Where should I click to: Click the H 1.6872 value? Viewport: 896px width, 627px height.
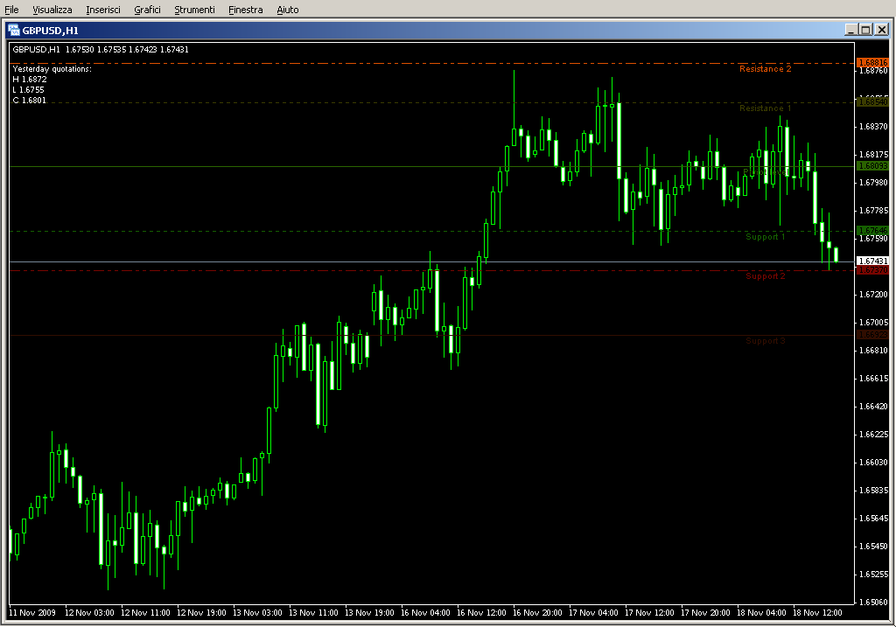[x=30, y=80]
